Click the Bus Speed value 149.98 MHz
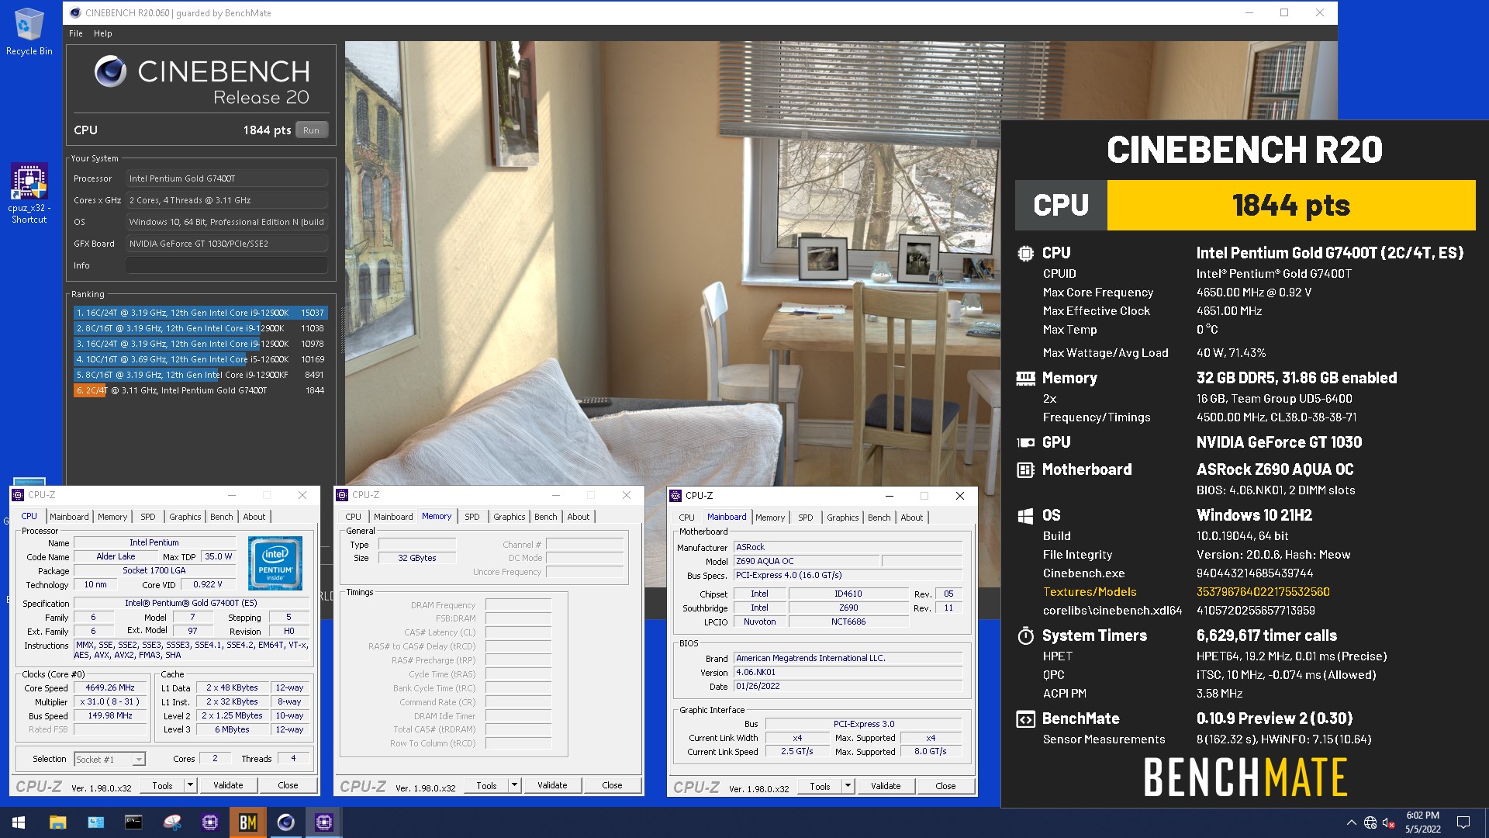1489x838 pixels. pyautogui.click(x=110, y=716)
